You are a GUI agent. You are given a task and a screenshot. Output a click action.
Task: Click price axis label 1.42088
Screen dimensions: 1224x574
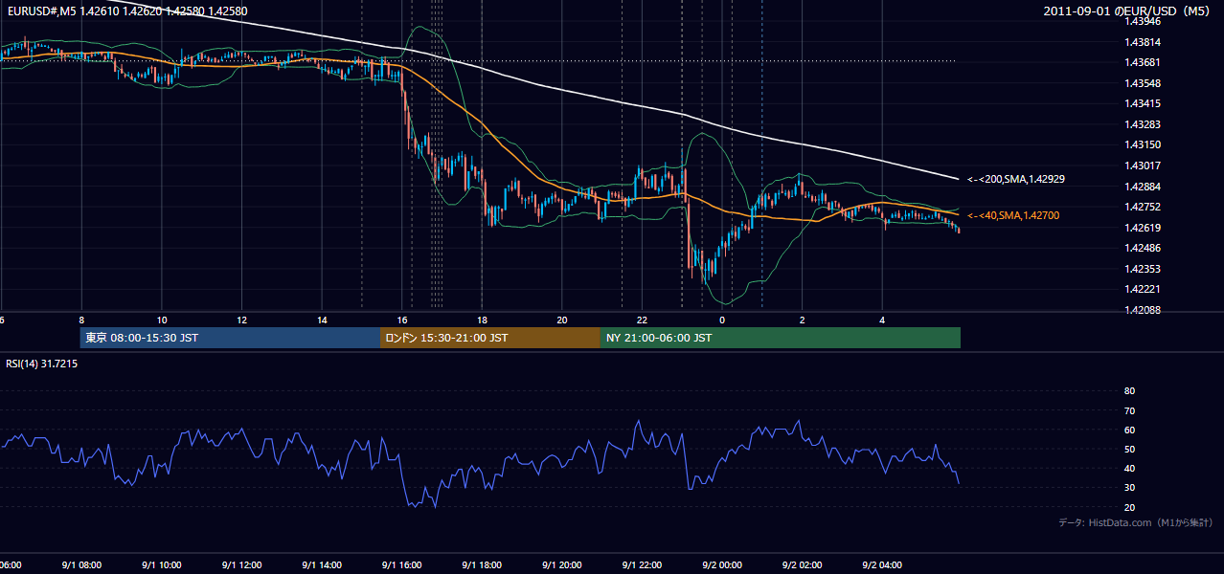tap(1142, 310)
